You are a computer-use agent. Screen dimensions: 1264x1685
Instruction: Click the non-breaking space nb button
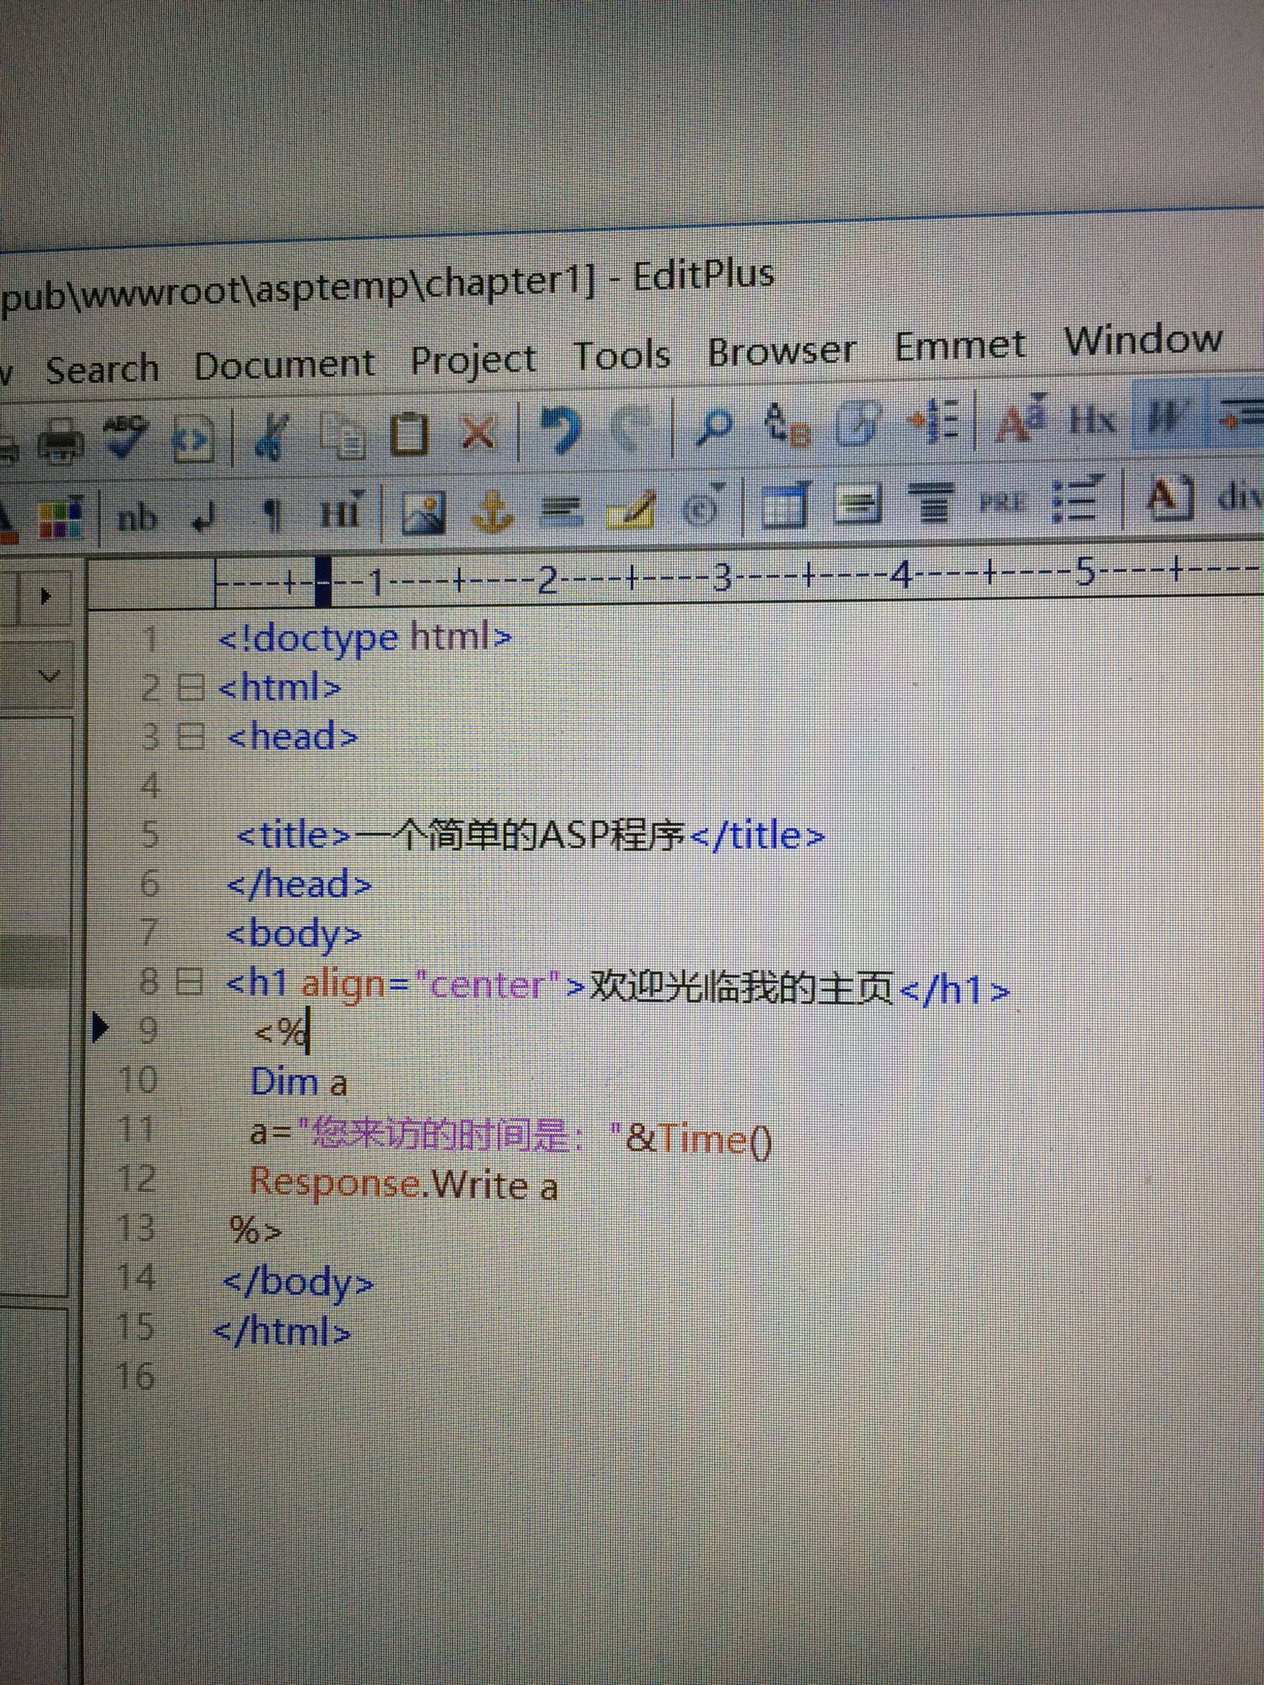pos(137,520)
